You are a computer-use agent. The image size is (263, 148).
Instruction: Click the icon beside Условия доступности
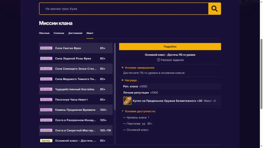click(x=123, y=111)
